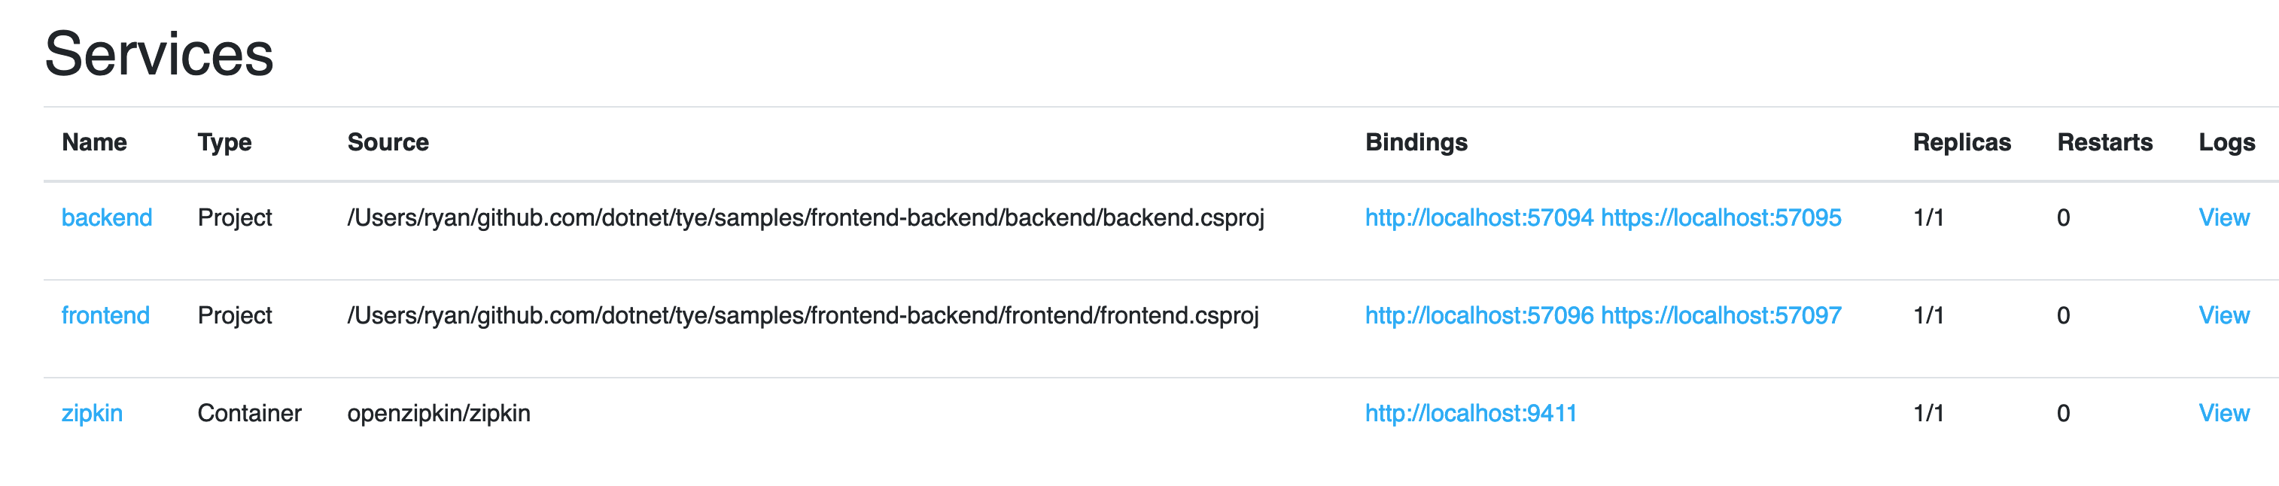Click the Replicas column header
Viewport: 2279px width, 486px height.
[1961, 143]
